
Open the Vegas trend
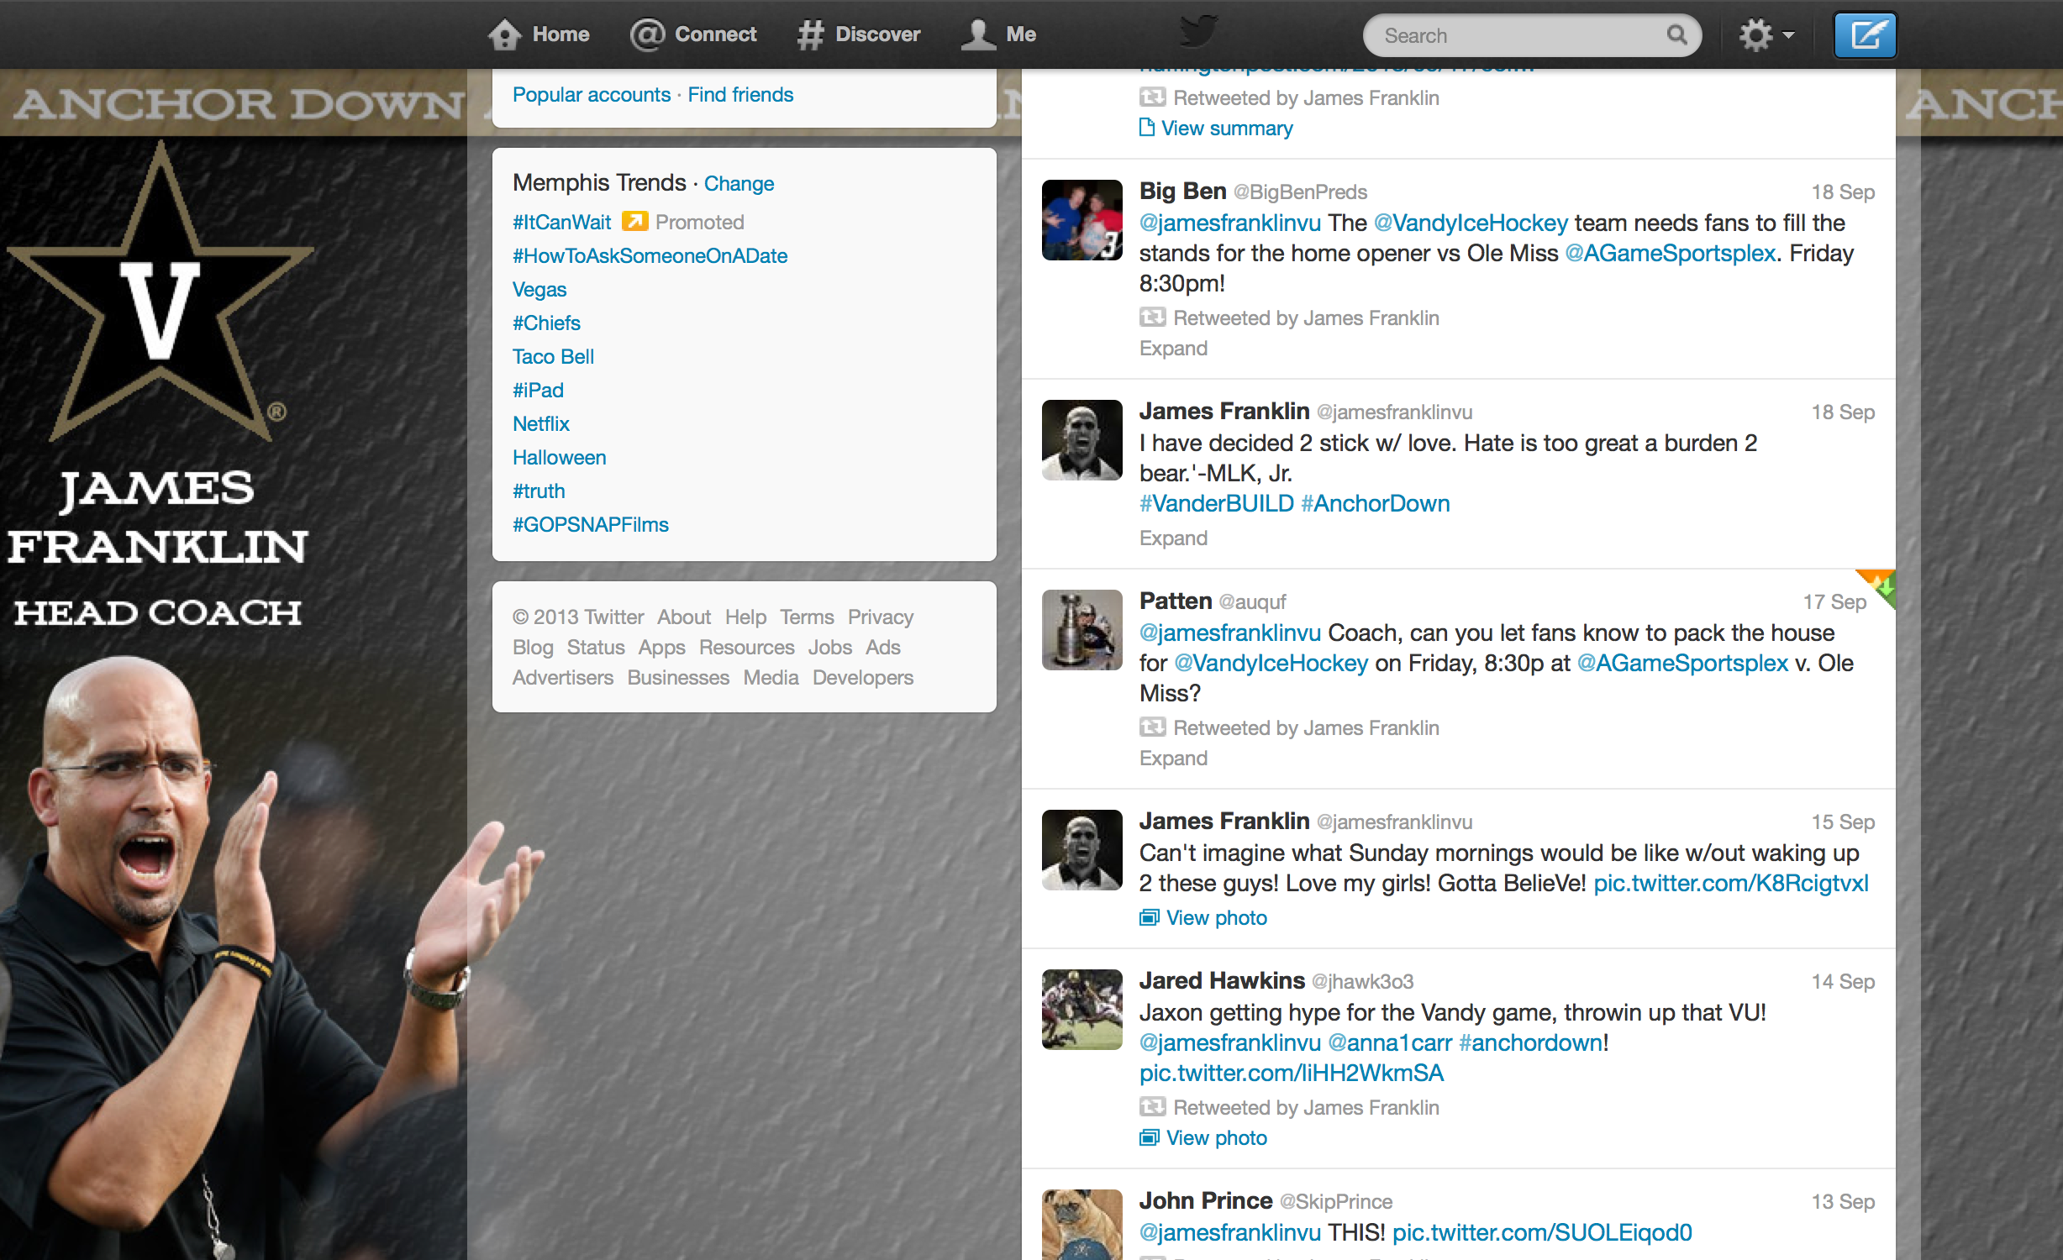coord(539,290)
